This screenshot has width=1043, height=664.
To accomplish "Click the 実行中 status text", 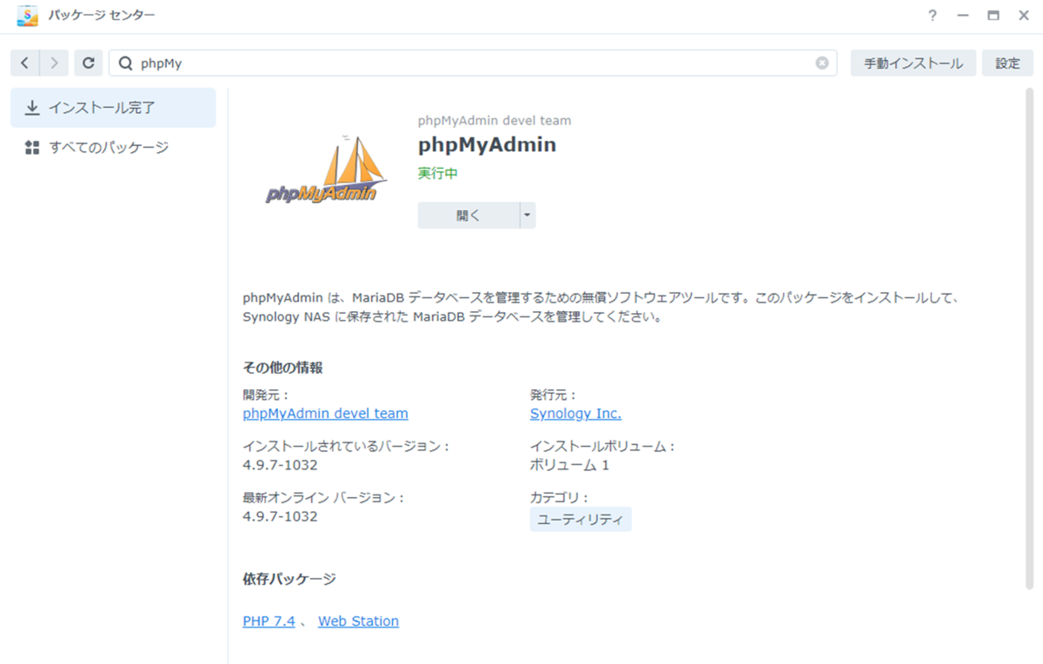I will click(x=438, y=173).
